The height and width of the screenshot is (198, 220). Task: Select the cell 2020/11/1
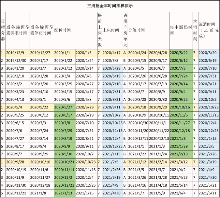tap(159, 123)
